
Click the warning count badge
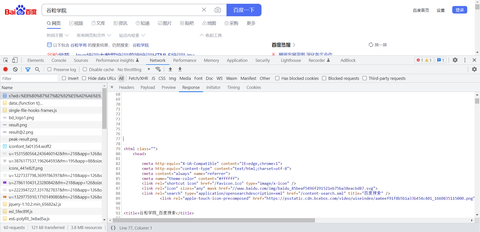point(428,60)
